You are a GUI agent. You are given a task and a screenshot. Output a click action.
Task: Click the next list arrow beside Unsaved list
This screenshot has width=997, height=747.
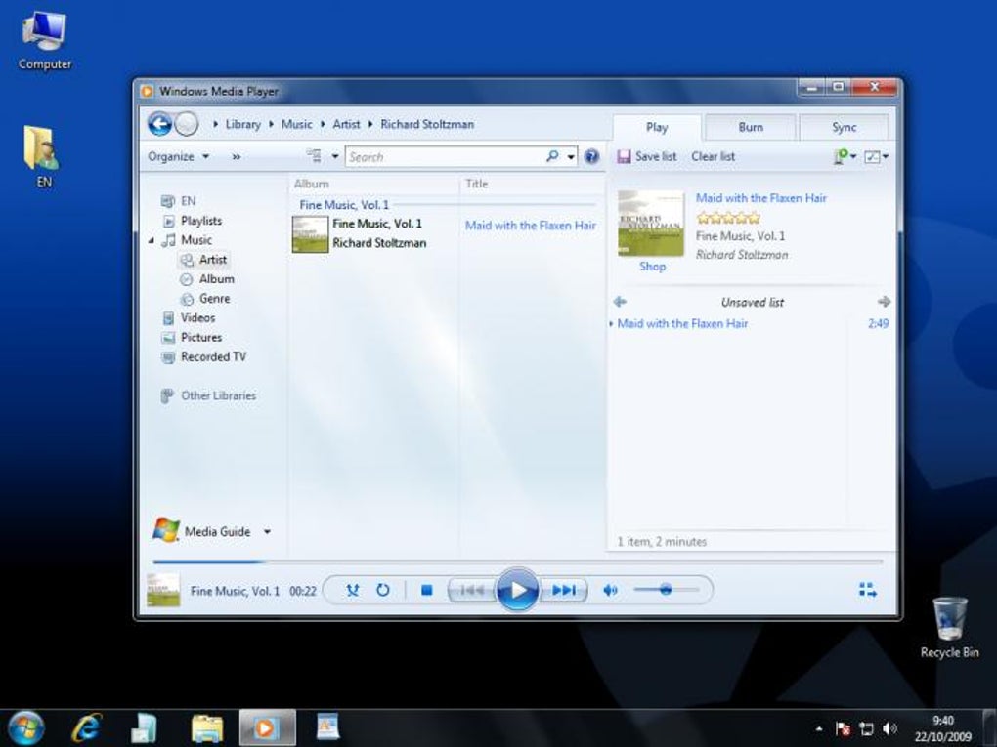[x=884, y=302]
